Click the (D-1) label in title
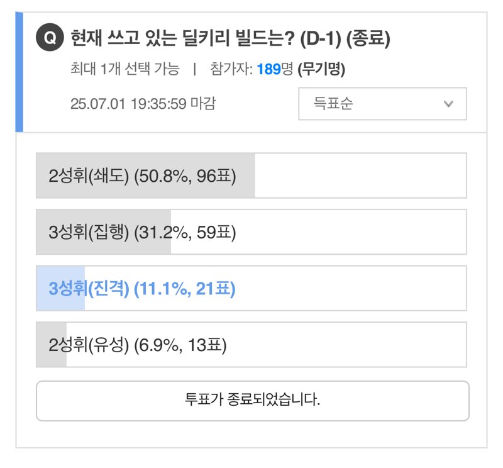This screenshot has width=503, height=468. 321,38
